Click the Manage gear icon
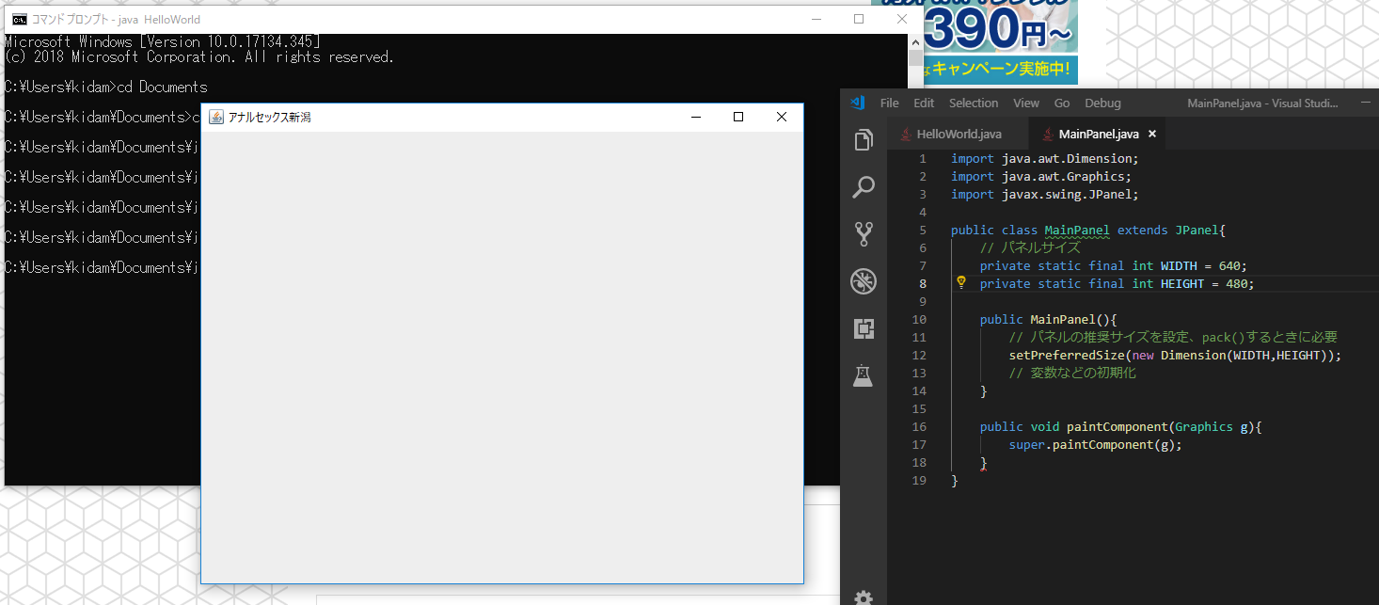The height and width of the screenshot is (605, 1379). (863, 597)
